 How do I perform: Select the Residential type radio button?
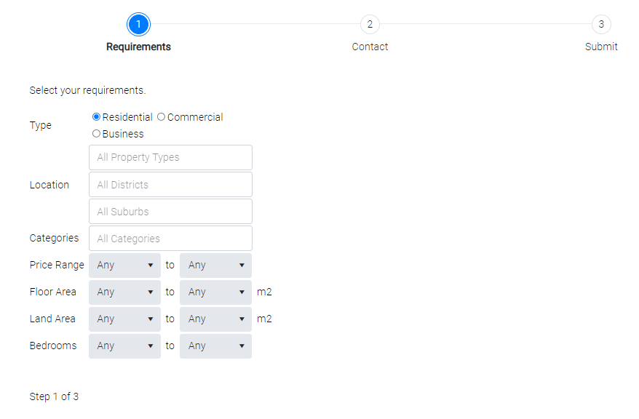pyautogui.click(x=96, y=117)
